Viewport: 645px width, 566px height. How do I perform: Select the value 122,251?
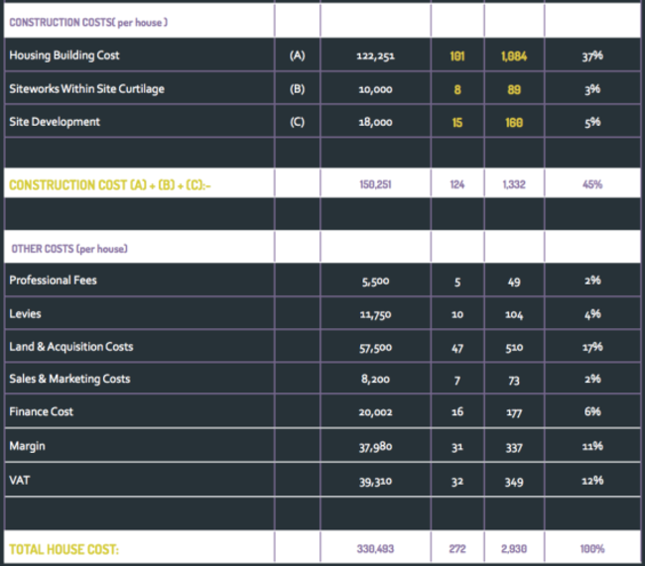click(x=375, y=56)
